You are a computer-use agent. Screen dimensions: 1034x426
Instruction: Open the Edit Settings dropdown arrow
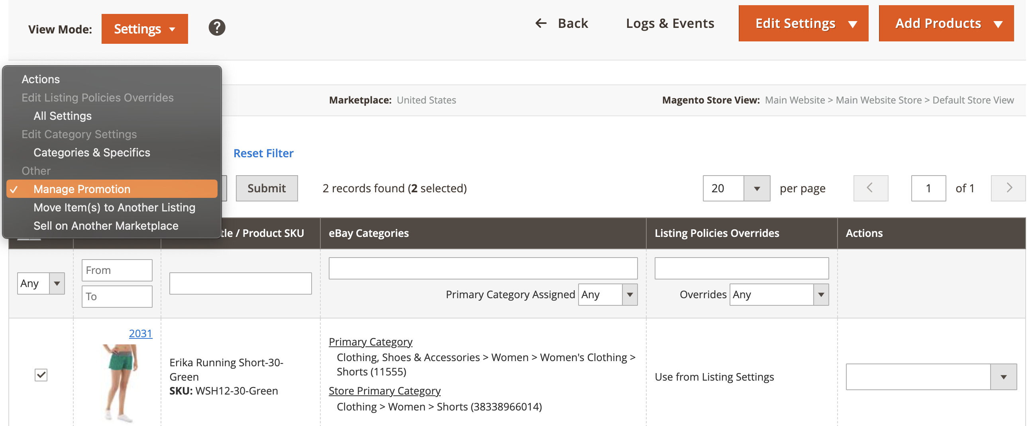(x=853, y=24)
